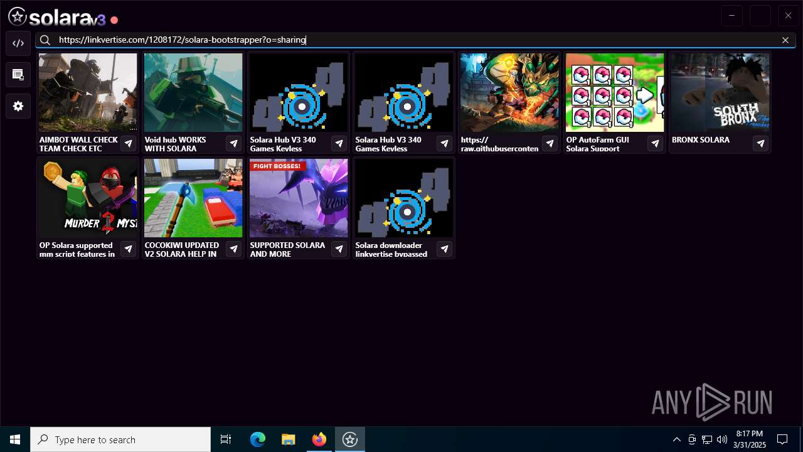Image resolution: width=803 pixels, height=452 pixels.
Task: Open the OP AutoFarm pokeball thumbnail
Action: (615, 92)
